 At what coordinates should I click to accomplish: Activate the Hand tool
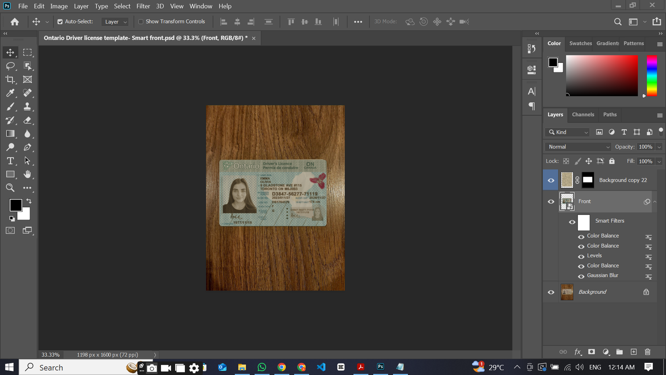(x=27, y=174)
